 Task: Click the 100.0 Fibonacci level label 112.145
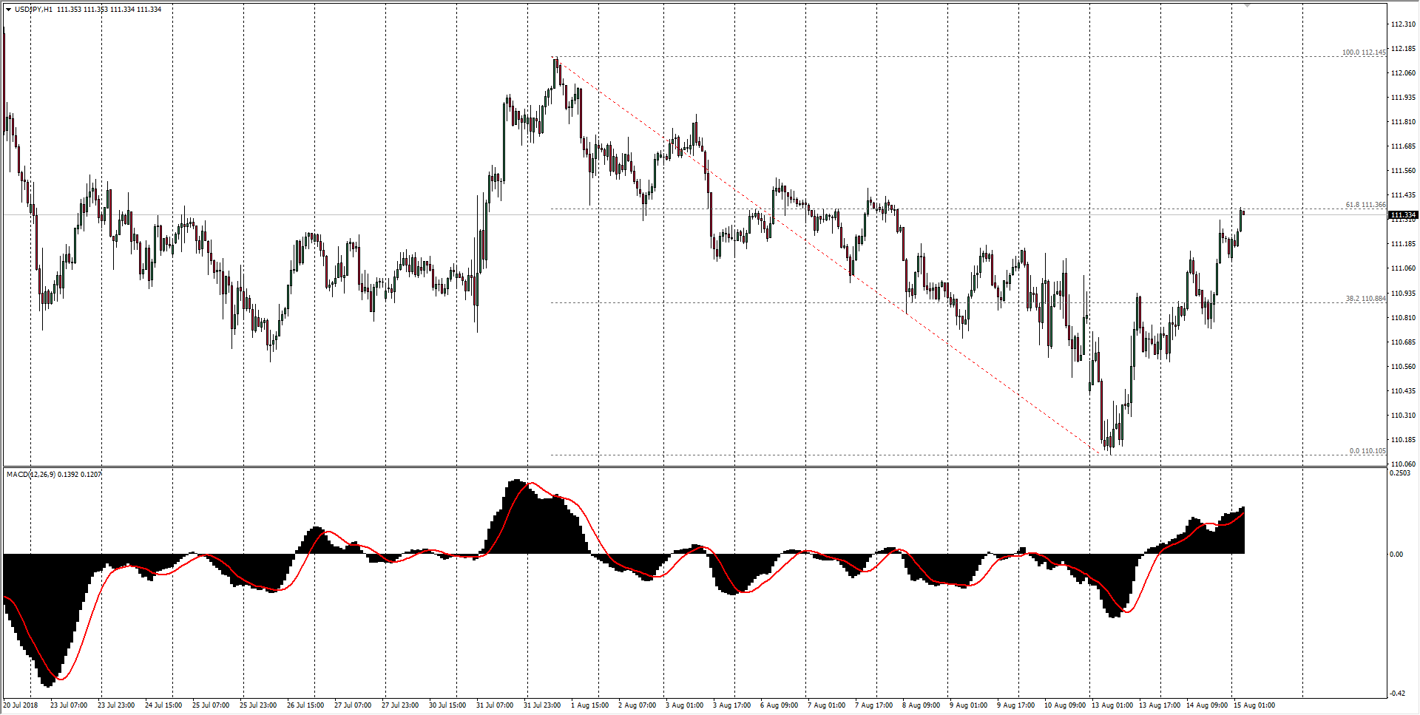tap(1364, 52)
